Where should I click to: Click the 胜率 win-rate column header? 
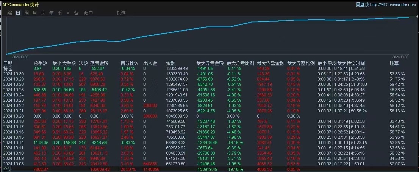[394, 64]
